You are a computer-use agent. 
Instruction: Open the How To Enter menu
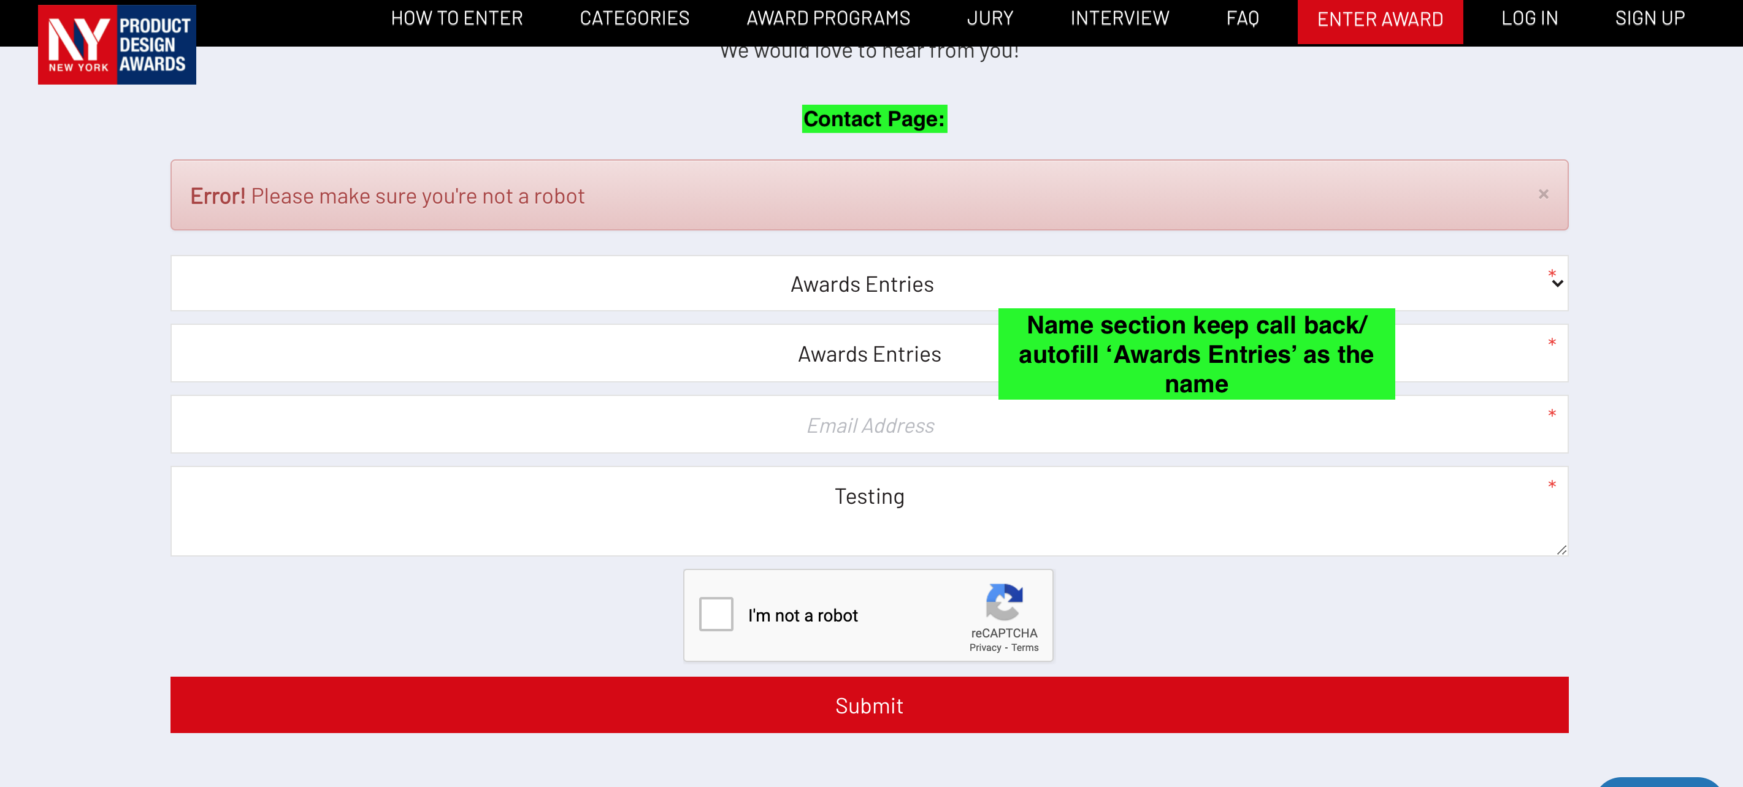pos(457,18)
